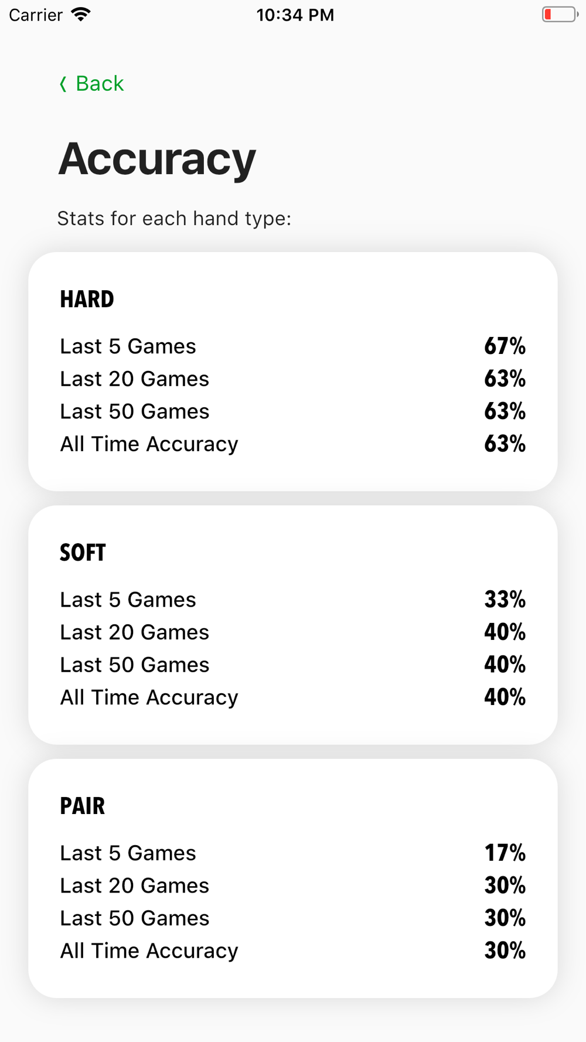This screenshot has width=586, height=1042.
Task: Tap the Stats for each hand type subtitle
Action: click(x=174, y=219)
